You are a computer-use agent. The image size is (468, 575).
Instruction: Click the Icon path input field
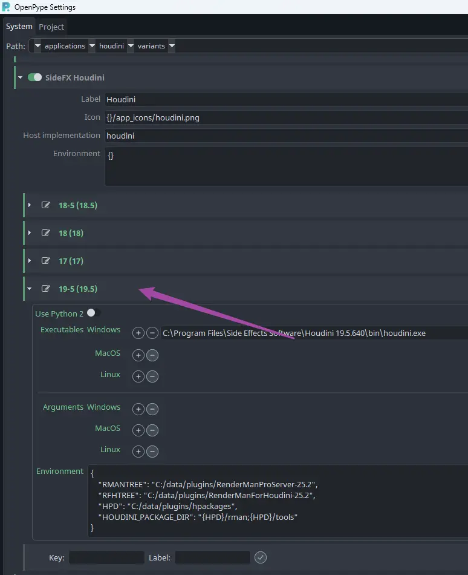(286, 117)
